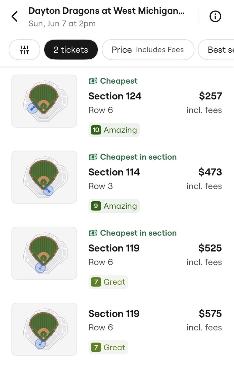This screenshot has height=365, width=234.
Task: View first Section 119 stadium map
Action: click(x=44, y=253)
